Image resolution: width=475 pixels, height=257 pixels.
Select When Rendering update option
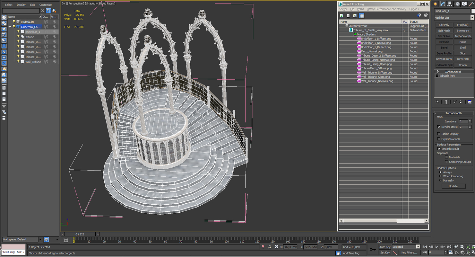coord(440,176)
